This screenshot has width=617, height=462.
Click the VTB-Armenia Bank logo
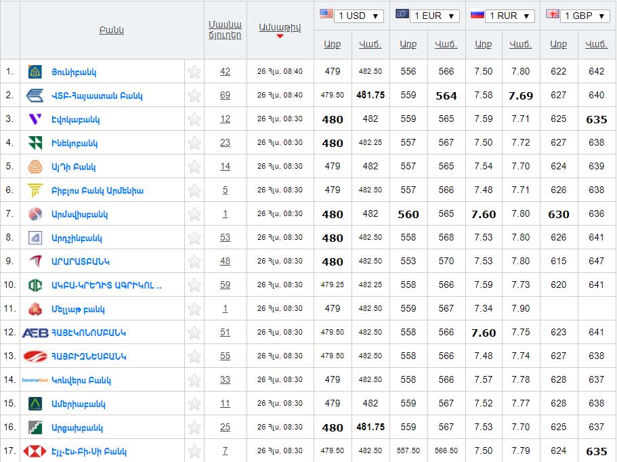tap(35, 96)
